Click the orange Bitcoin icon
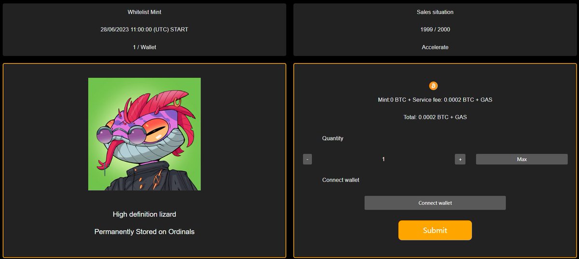This screenshot has height=259, width=579. pyautogui.click(x=433, y=86)
